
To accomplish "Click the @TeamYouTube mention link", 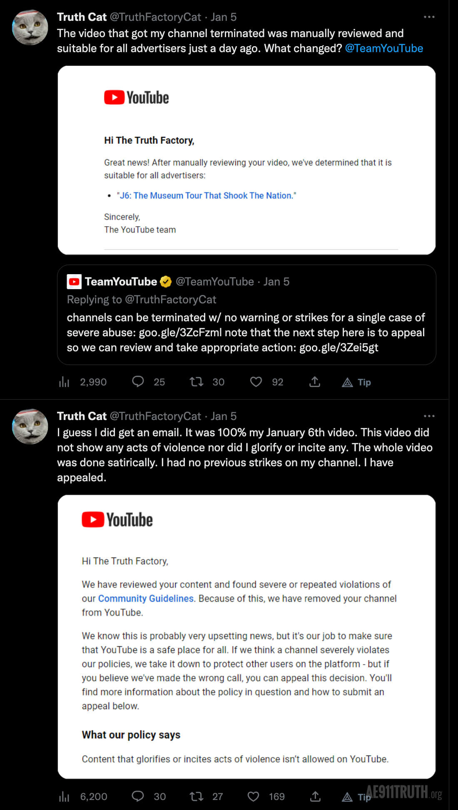I will pyautogui.click(x=384, y=48).
